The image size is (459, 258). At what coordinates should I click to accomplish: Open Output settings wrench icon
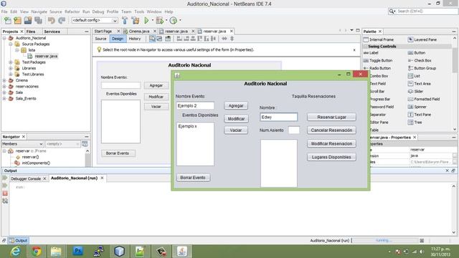pyautogui.click(x=5, y=201)
